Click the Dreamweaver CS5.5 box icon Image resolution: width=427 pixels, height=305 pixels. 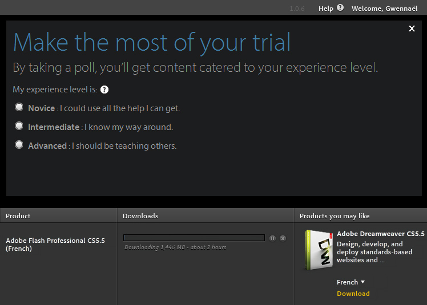(319, 250)
